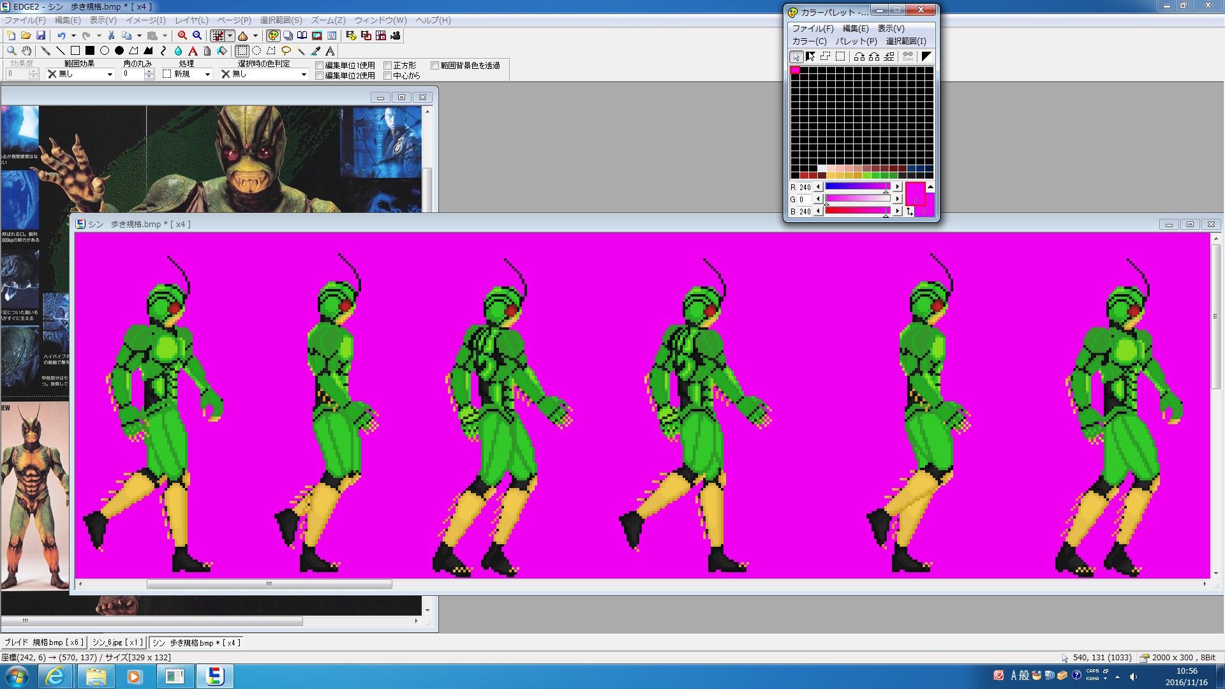Open the 選択時の色判定 dropdown
The width and height of the screenshot is (1225, 689).
264,74
